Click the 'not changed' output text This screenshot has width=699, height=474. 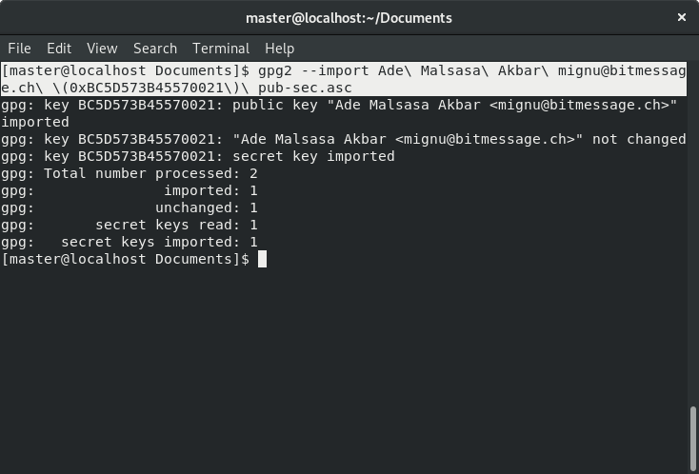point(639,139)
